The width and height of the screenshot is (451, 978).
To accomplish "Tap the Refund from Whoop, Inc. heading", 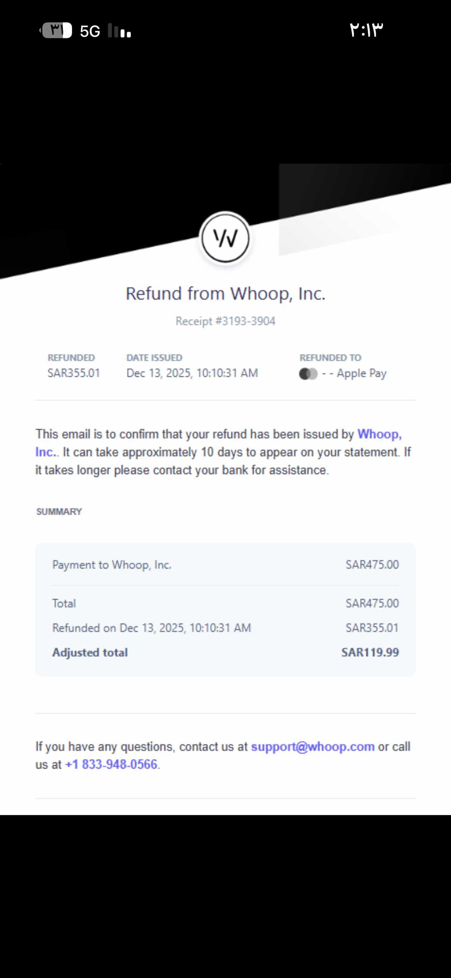I will click(x=225, y=293).
